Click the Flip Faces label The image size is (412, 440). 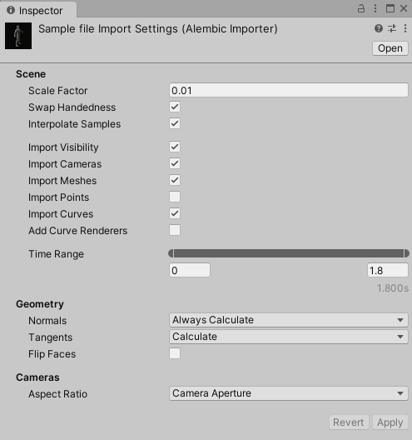(x=52, y=354)
